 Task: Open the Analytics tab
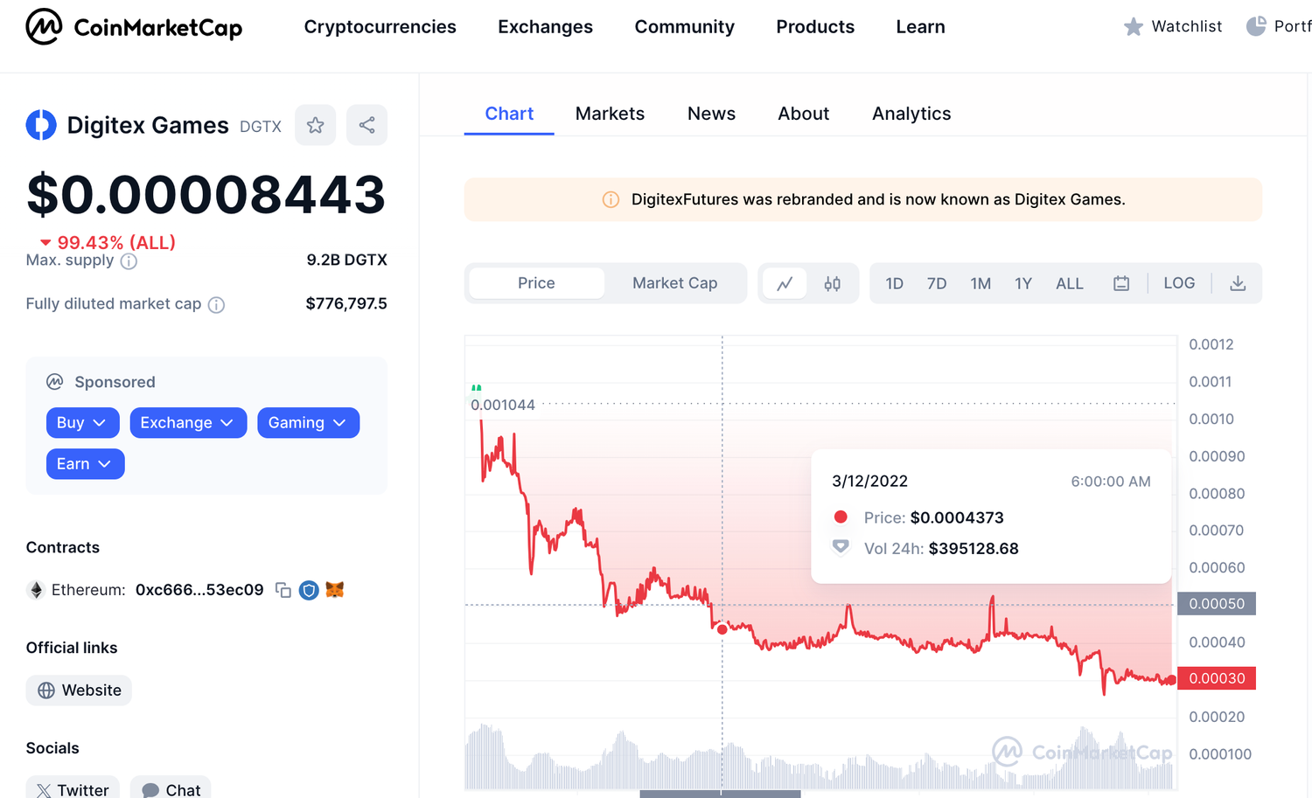click(x=911, y=114)
